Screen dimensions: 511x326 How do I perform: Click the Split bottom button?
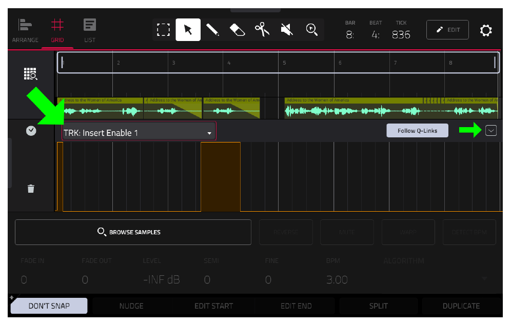click(x=378, y=306)
